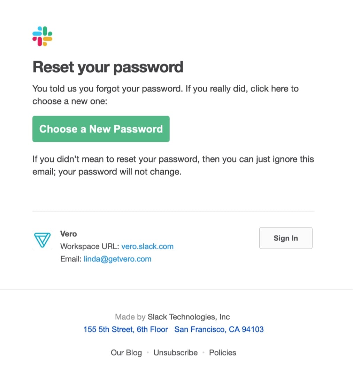Click the 155 5th Street address link
This screenshot has height=377, width=353.
[125, 329]
